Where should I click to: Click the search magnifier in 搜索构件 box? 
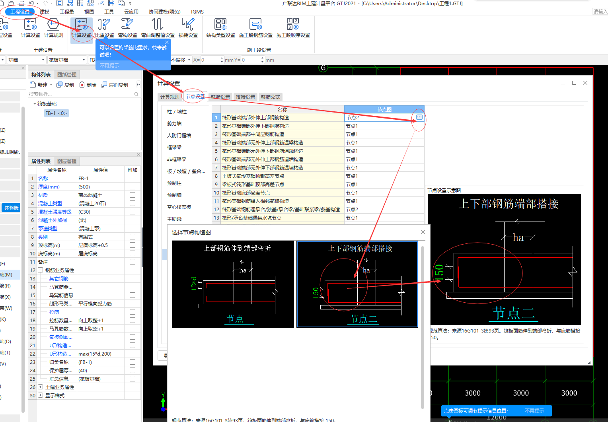pos(136,94)
